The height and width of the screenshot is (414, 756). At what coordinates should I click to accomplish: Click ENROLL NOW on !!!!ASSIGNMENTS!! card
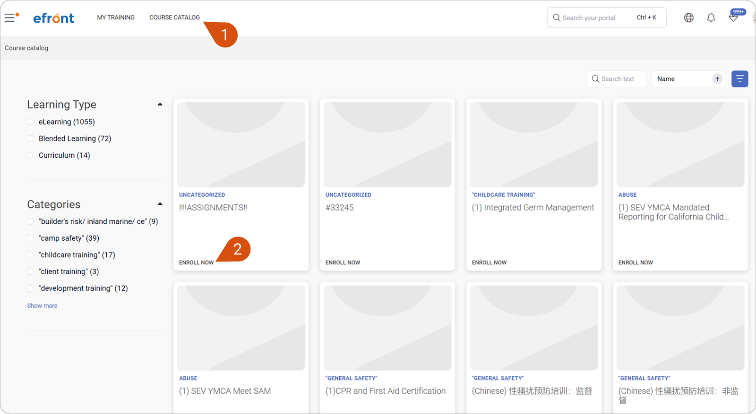(196, 262)
